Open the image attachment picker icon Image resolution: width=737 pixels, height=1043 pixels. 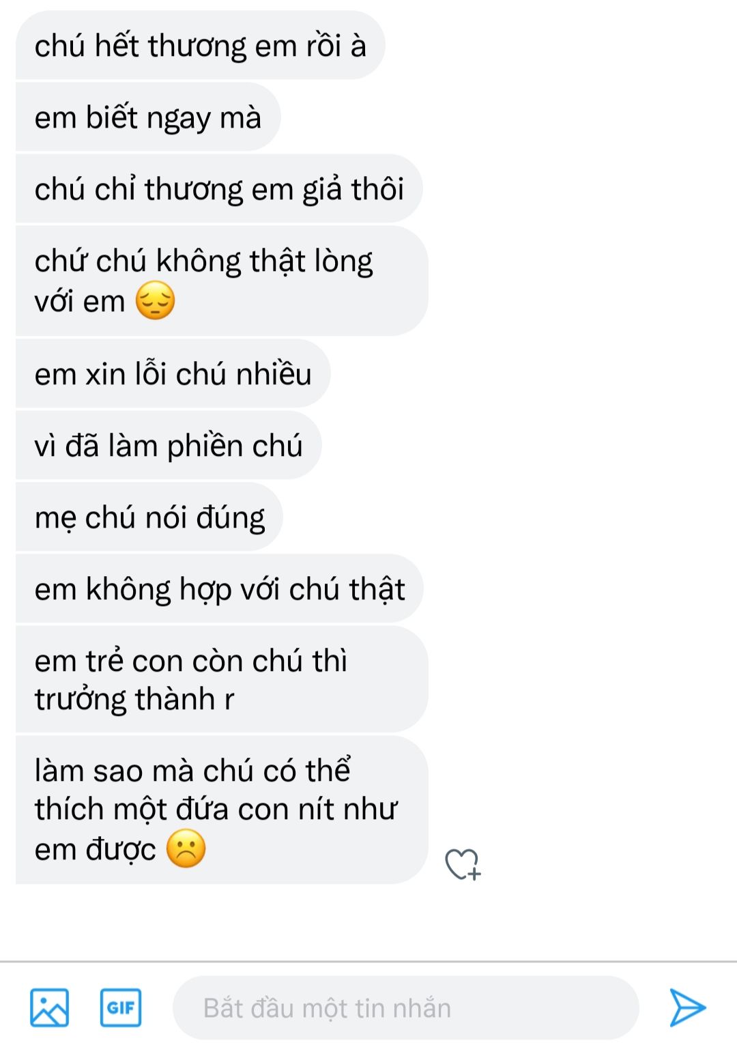[x=49, y=1008]
